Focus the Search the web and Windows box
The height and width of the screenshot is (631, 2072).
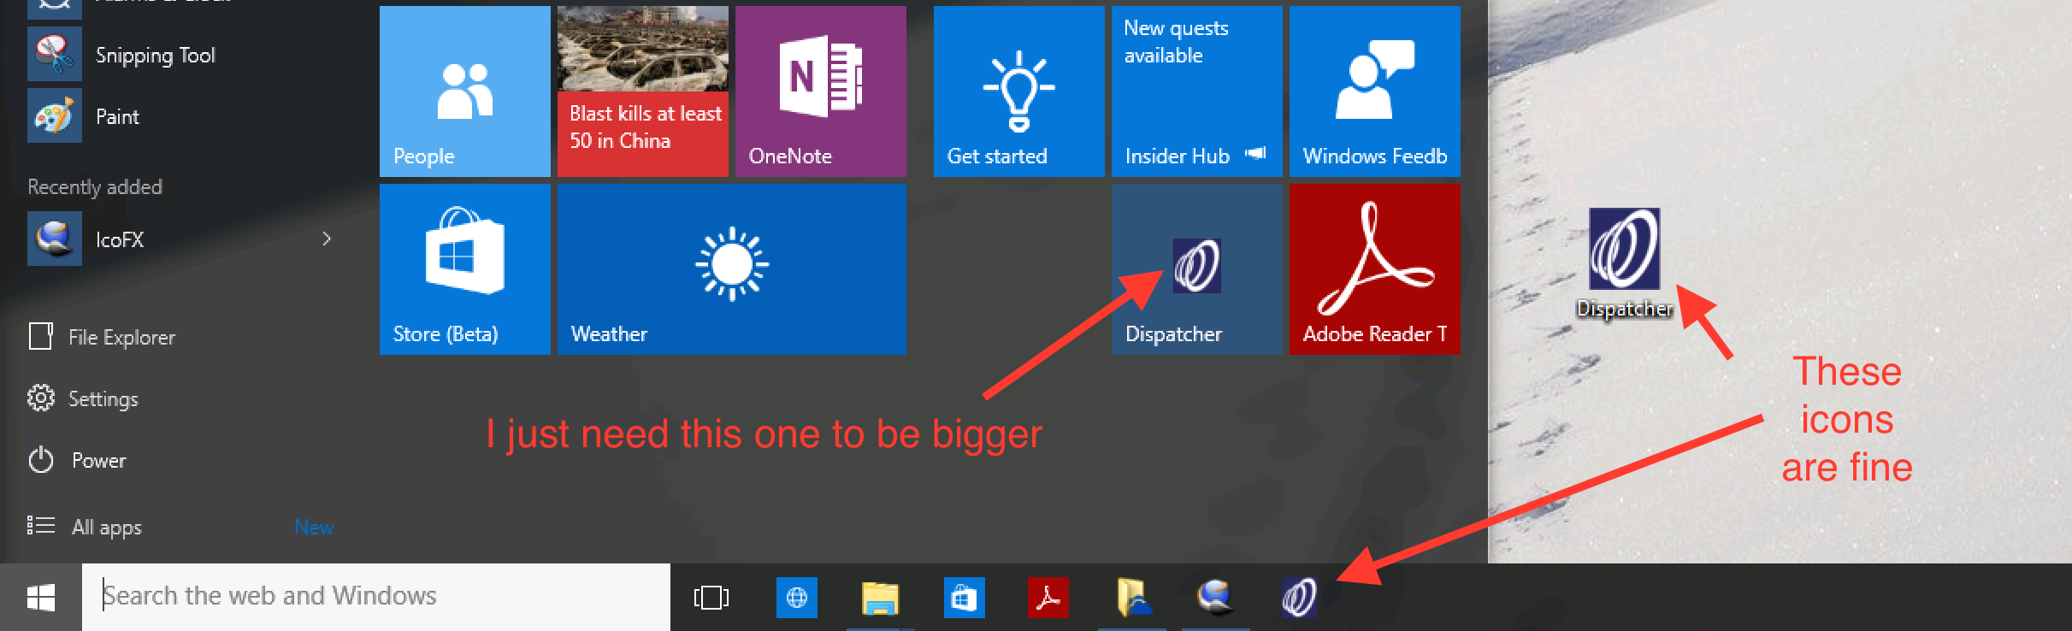376,597
